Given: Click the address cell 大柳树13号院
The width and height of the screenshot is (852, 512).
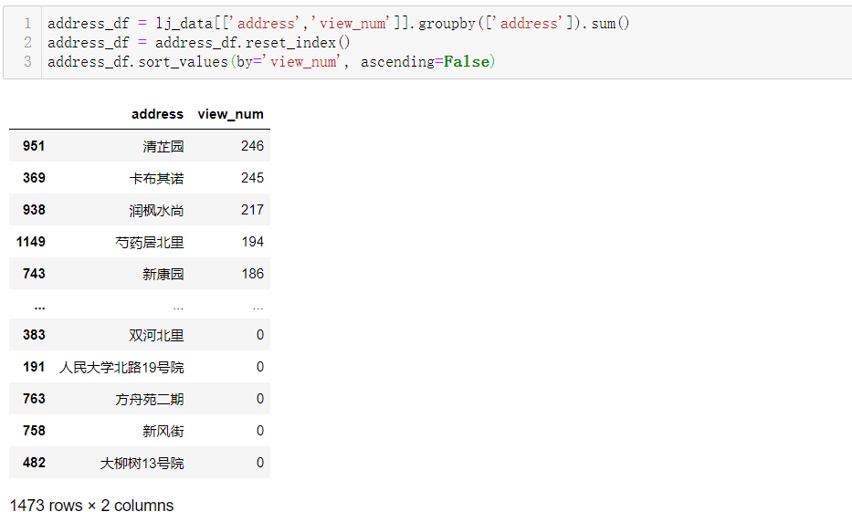Looking at the screenshot, I should click(142, 463).
